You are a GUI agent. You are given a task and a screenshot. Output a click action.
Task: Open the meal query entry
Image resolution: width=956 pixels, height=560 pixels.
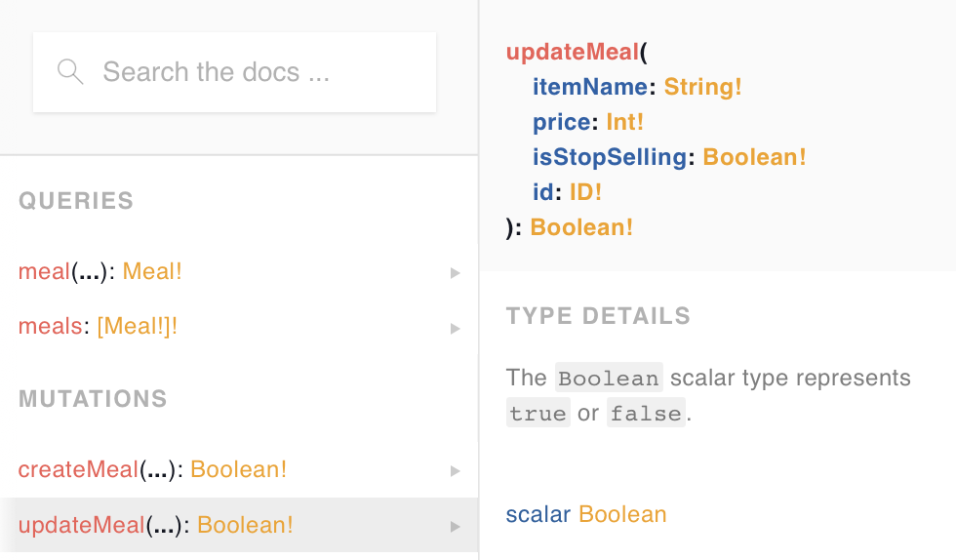44,272
